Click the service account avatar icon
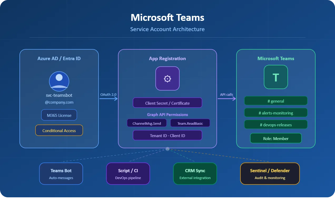This screenshot has height=202, width=335. pos(59,81)
